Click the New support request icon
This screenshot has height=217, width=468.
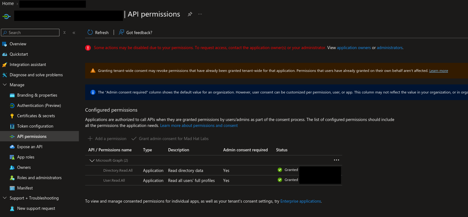(12, 208)
